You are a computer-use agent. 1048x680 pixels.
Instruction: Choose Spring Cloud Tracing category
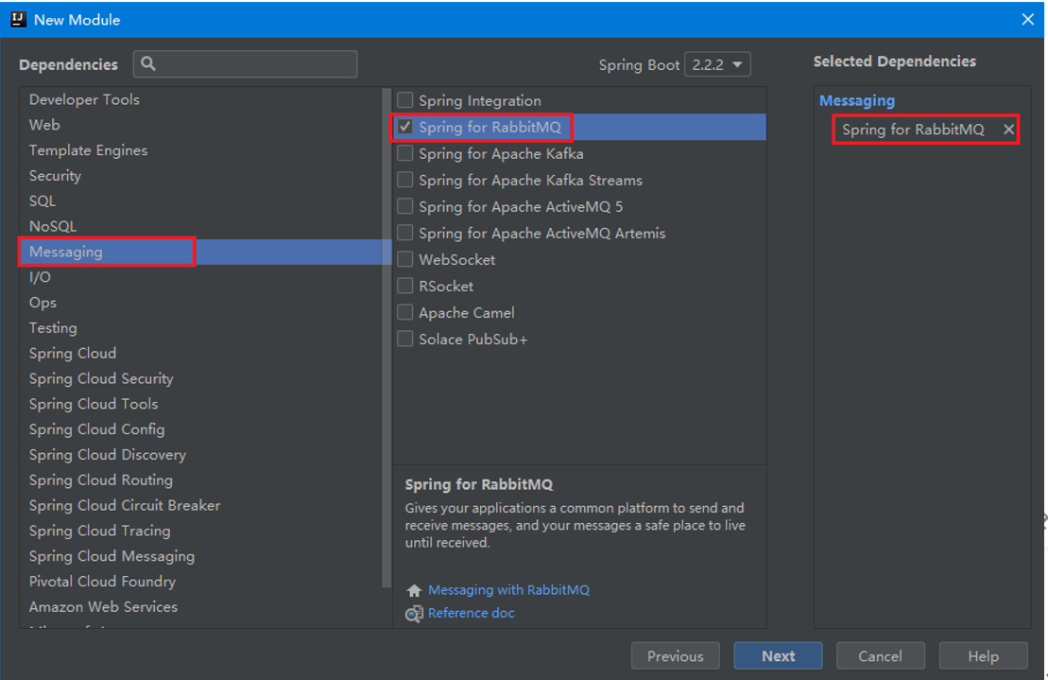(200, 532)
